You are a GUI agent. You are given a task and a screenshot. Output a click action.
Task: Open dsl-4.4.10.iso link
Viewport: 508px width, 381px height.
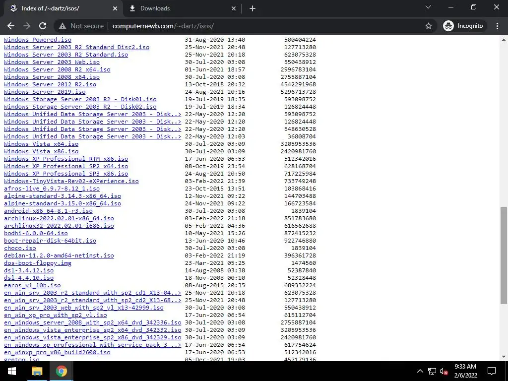(29, 278)
